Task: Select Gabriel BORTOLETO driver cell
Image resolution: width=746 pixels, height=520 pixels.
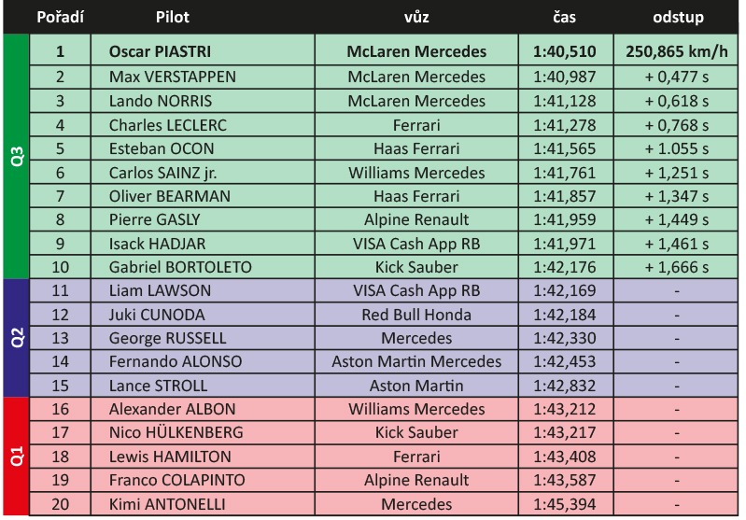Action: coord(203,267)
